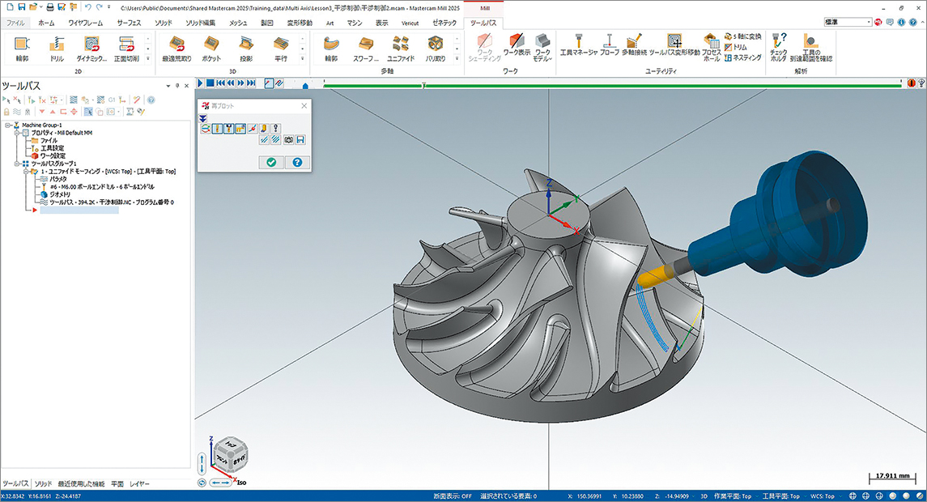Expand the 再プロット dialog options chevron
Viewport: 927px width, 502px height.
point(202,117)
